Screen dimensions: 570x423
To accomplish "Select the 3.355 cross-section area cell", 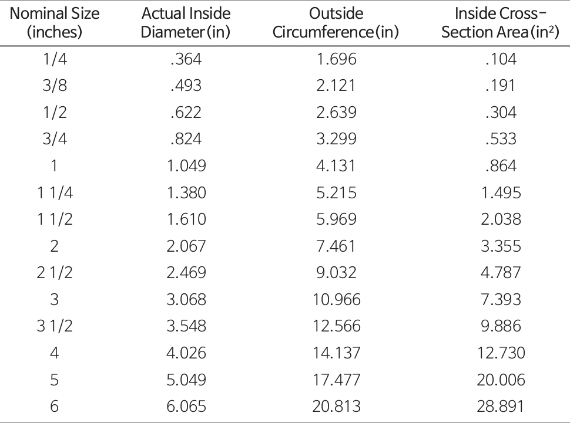I will coord(501,246).
